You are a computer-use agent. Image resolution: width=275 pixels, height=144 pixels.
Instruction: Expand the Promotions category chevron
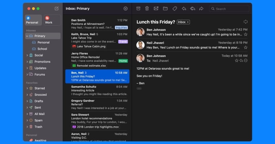27,62
